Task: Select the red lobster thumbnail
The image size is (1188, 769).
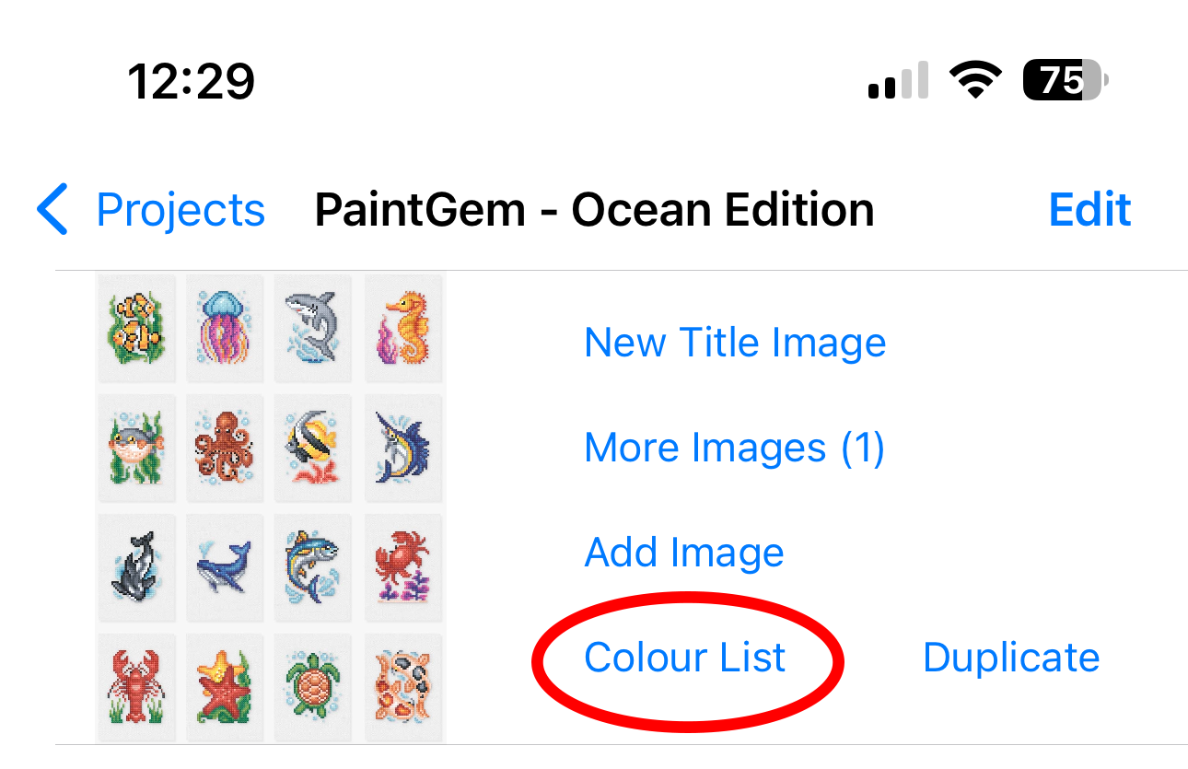Action: [x=135, y=686]
